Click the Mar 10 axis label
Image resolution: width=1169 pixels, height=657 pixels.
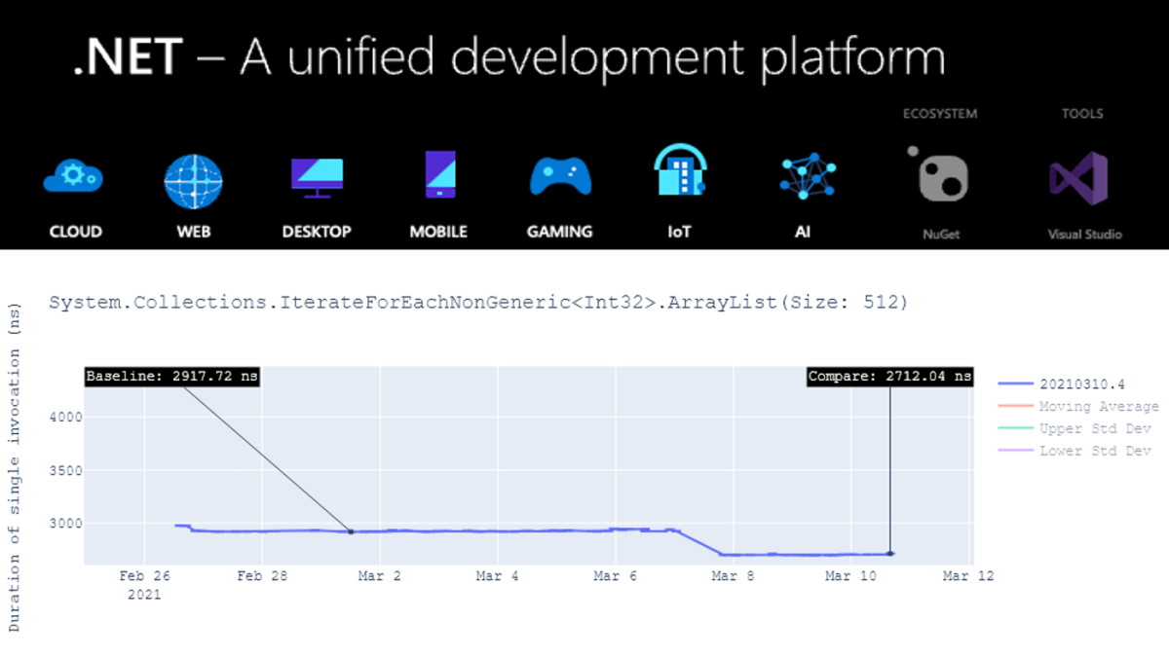(851, 576)
